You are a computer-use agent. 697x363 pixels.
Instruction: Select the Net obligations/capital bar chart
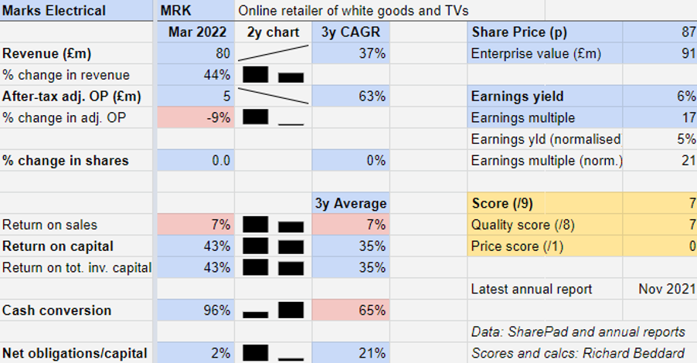(273, 353)
